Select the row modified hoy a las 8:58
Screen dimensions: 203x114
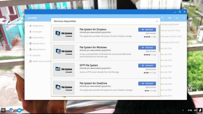166,48
